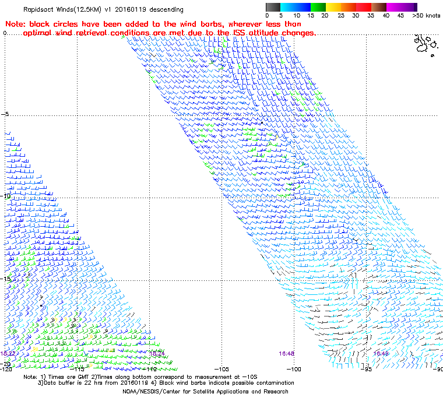
Task: Click the "20" legend scale label
Action: click(x=325, y=16)
